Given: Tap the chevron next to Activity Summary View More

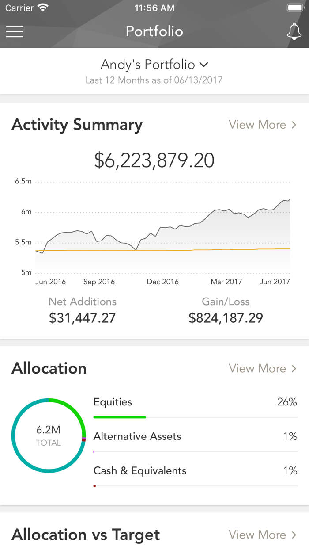Looking at the screenshot, I should pyautogui.click(x=294, y=125).
